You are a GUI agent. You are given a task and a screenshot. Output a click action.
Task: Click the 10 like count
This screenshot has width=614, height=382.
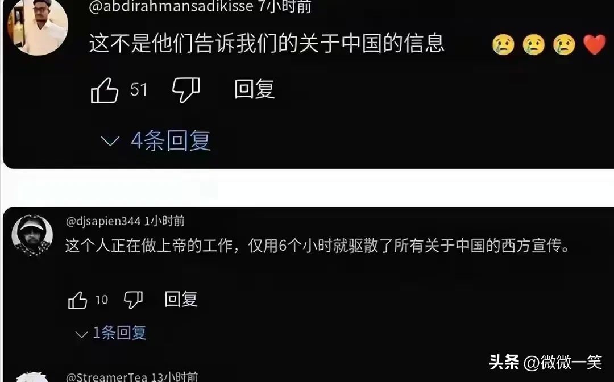[x=101, y=300]
